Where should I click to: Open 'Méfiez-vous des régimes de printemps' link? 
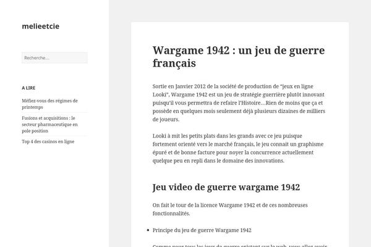coord(49,104)
